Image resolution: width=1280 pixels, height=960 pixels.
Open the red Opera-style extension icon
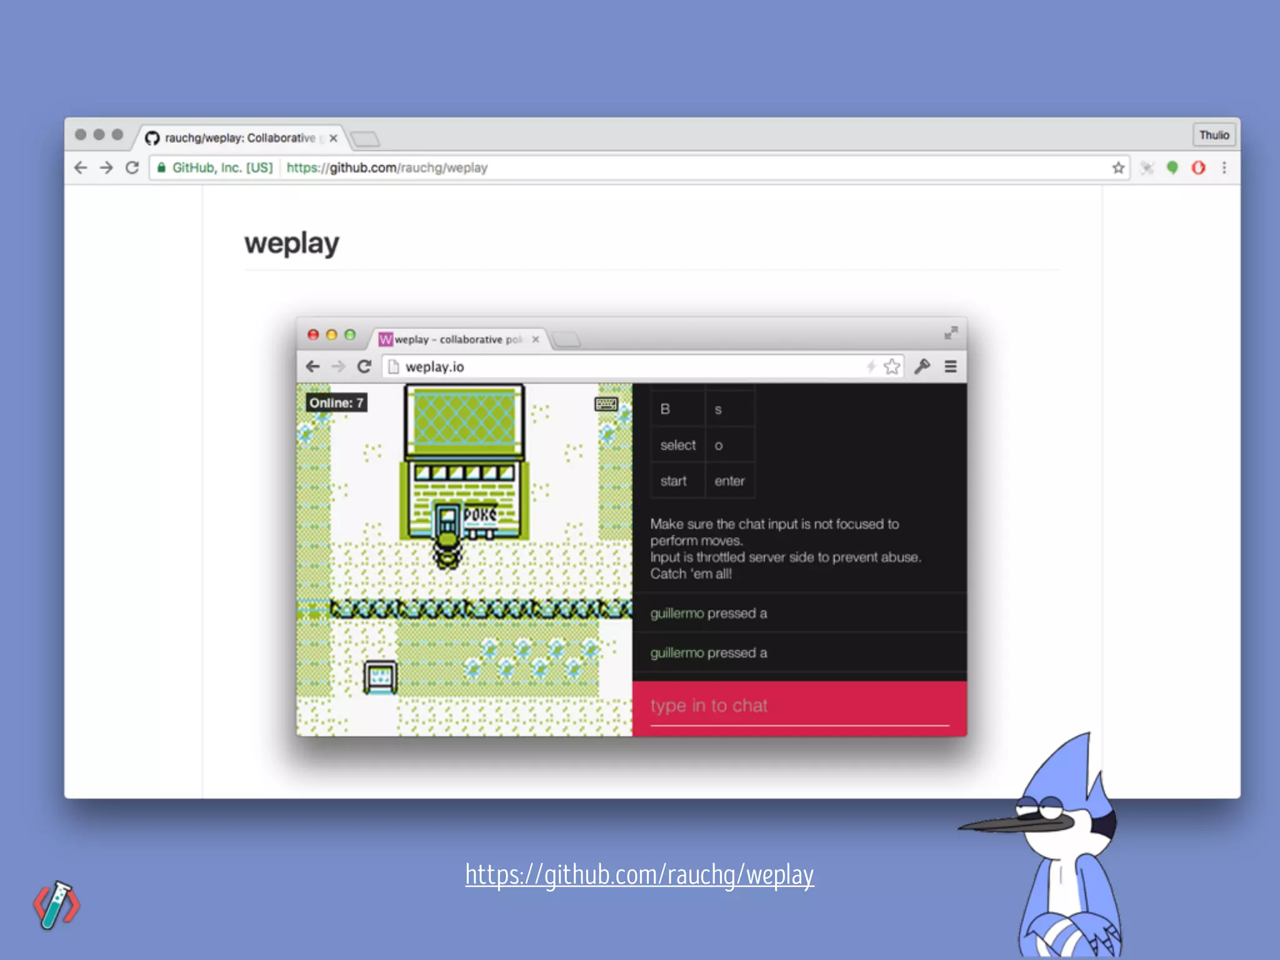pos(1198,167)
